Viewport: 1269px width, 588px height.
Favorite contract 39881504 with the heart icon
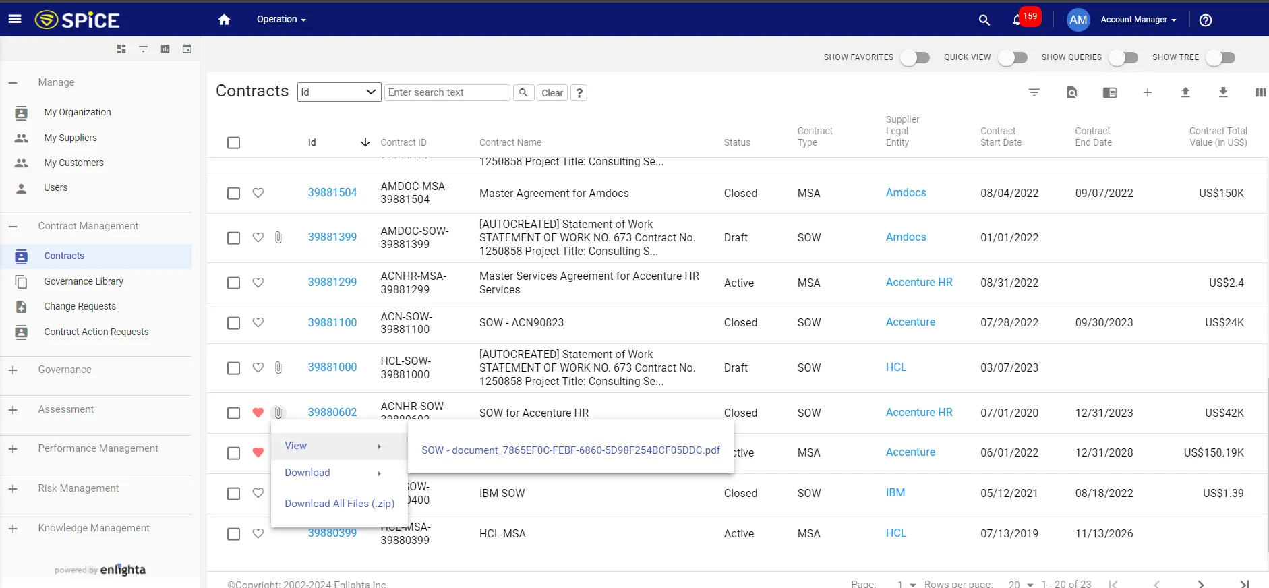coord(258,193)
